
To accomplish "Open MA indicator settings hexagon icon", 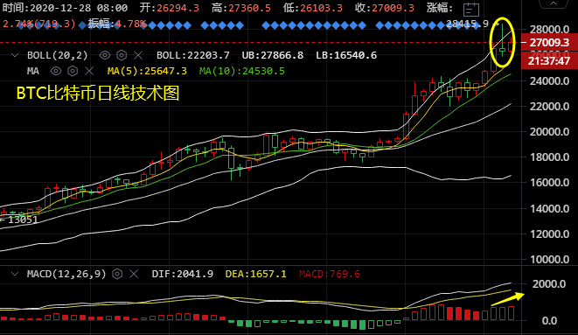I will pyautogui.click(x=73, y=71).
